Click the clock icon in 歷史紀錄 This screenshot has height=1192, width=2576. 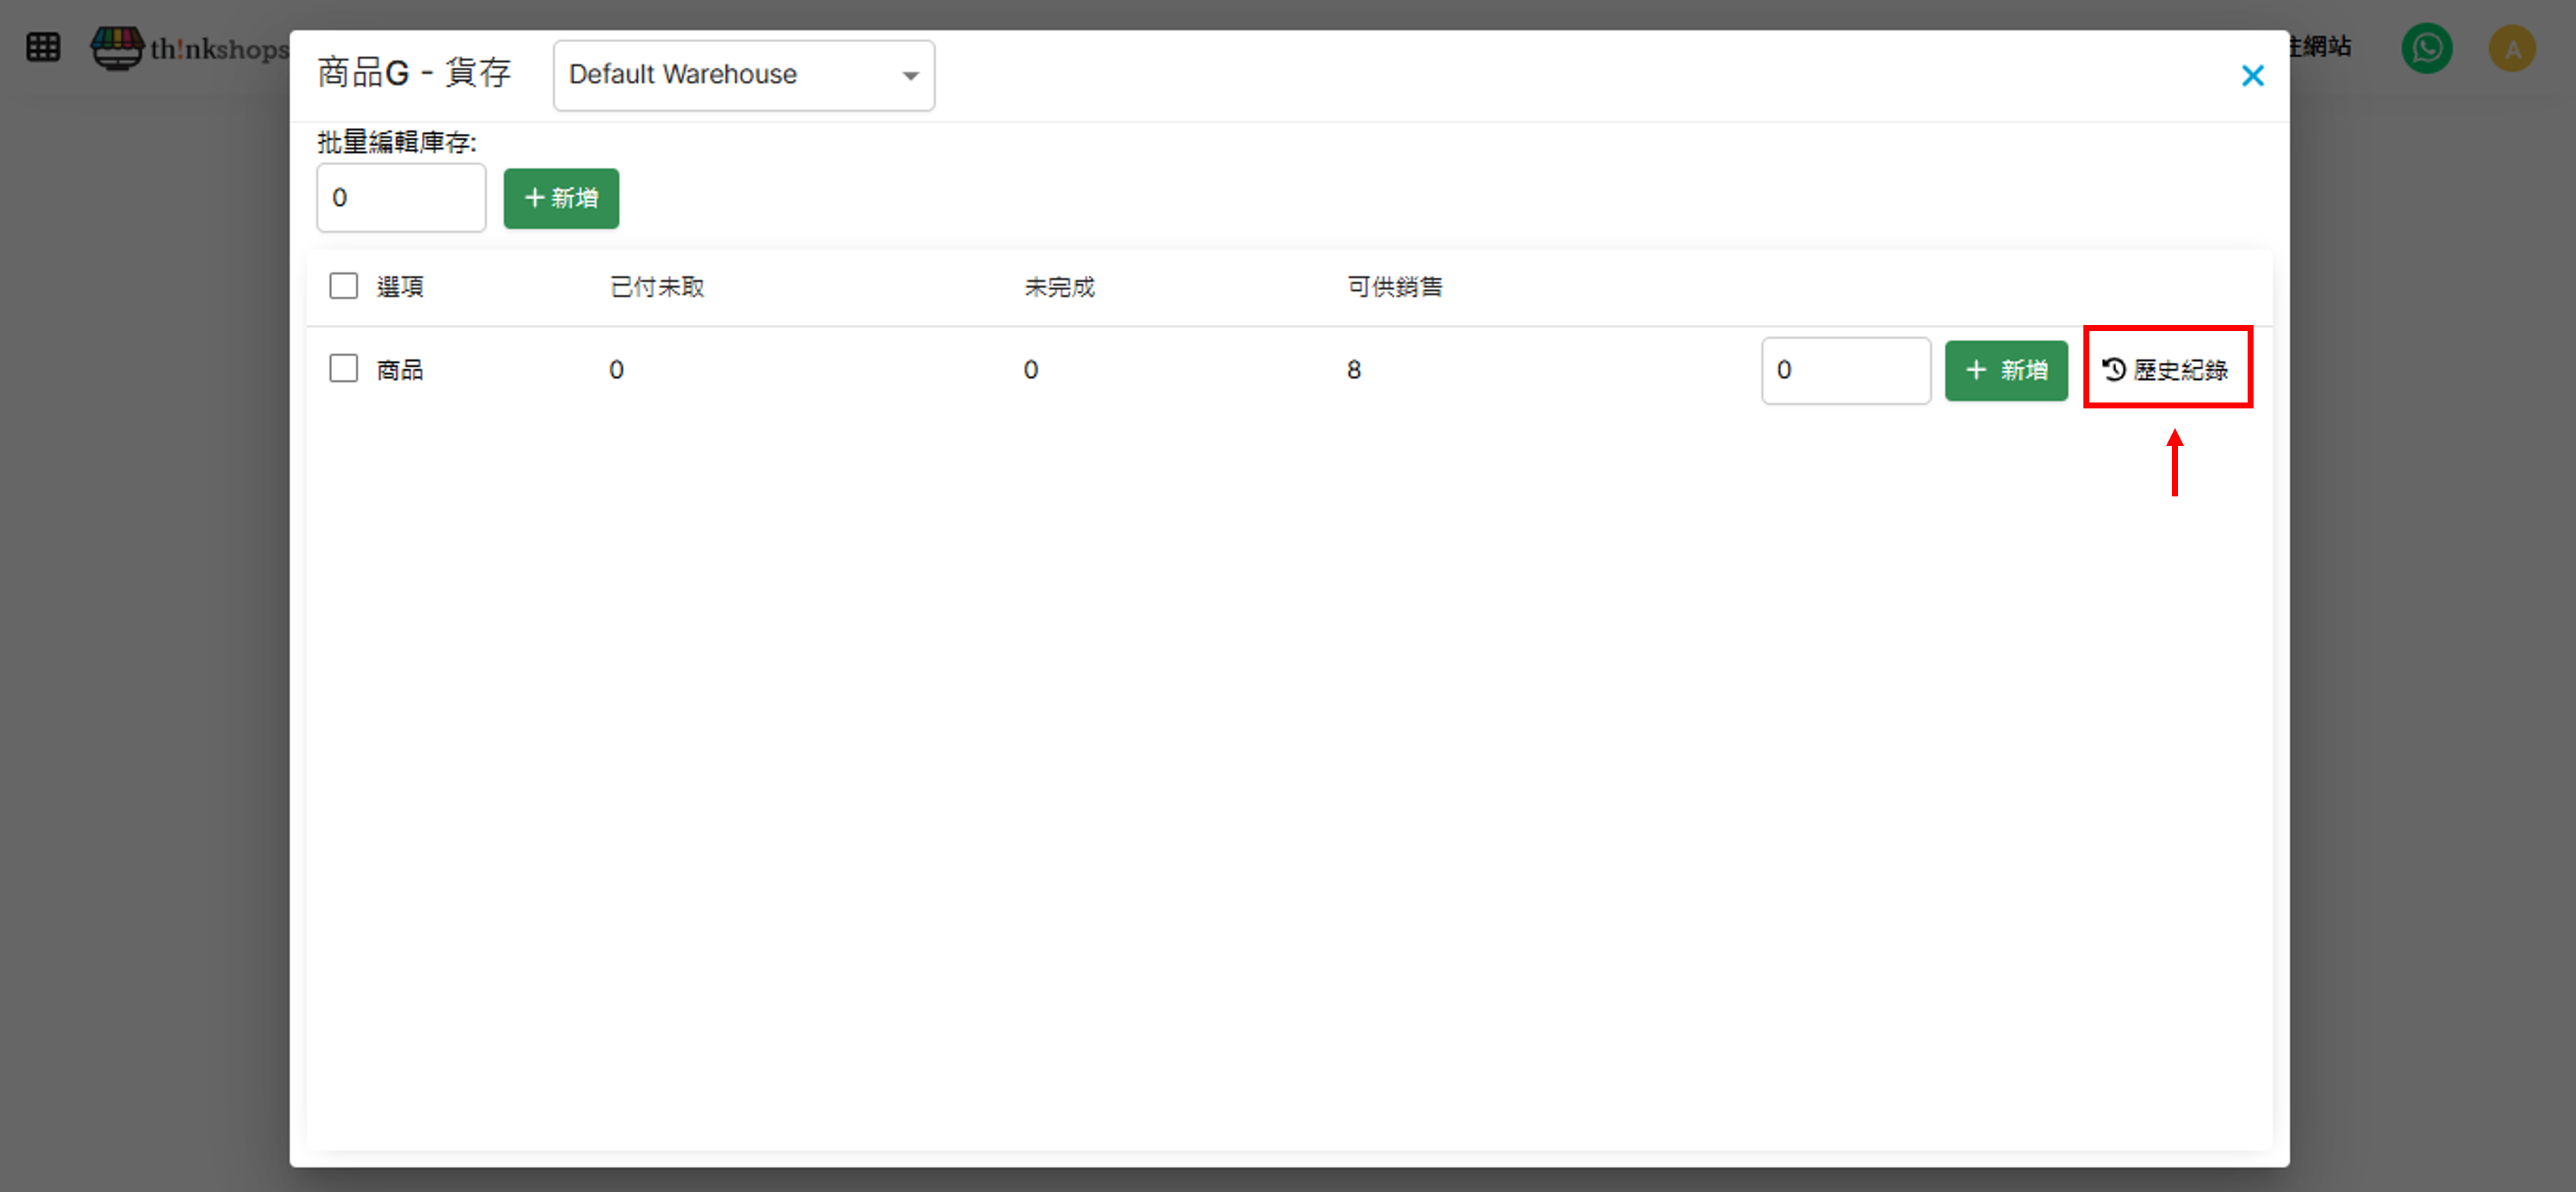2113,370
